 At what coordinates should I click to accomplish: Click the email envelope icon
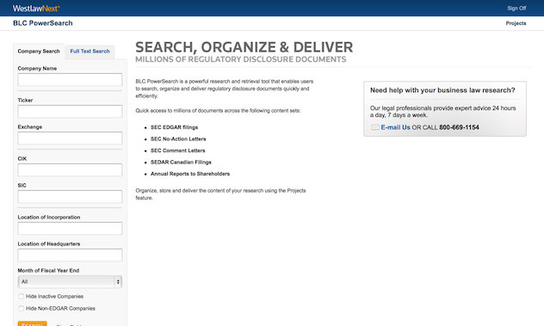pyautogui.click(x=375, y=127)
